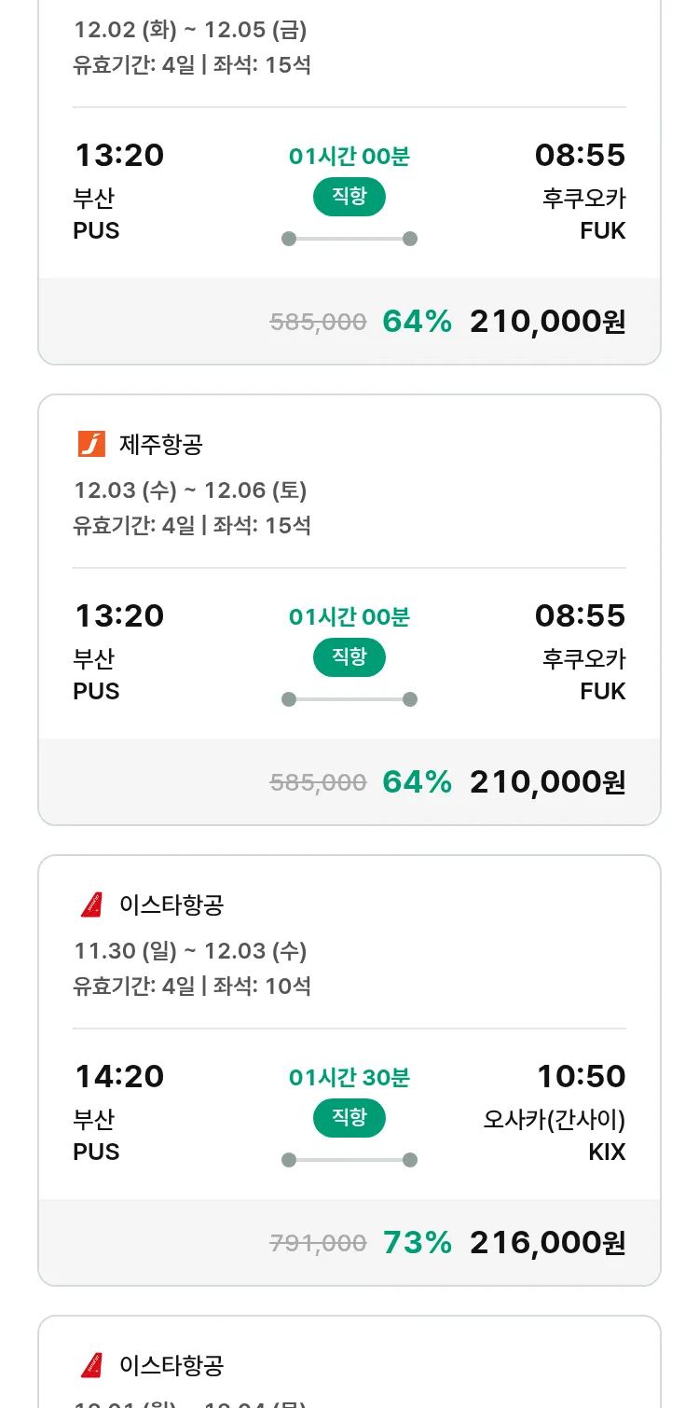Click the Eastar logo on the 11.30 flight card

tap(91, 904)
